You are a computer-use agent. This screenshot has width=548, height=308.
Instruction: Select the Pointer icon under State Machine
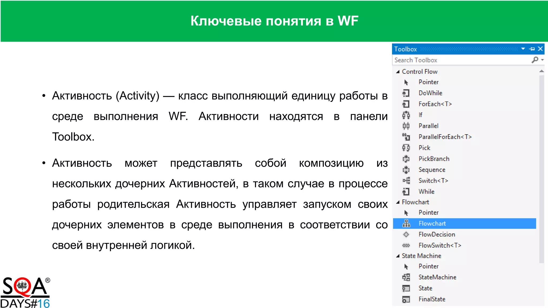tap(406, 267)
